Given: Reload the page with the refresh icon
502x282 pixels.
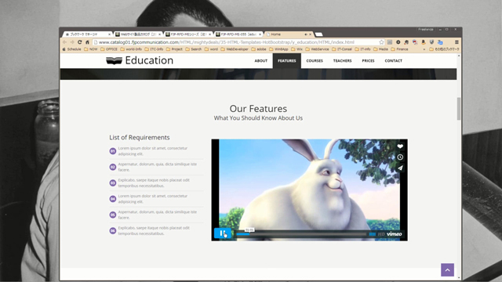Looking at the screenshot, I should (x=80, y=42).
